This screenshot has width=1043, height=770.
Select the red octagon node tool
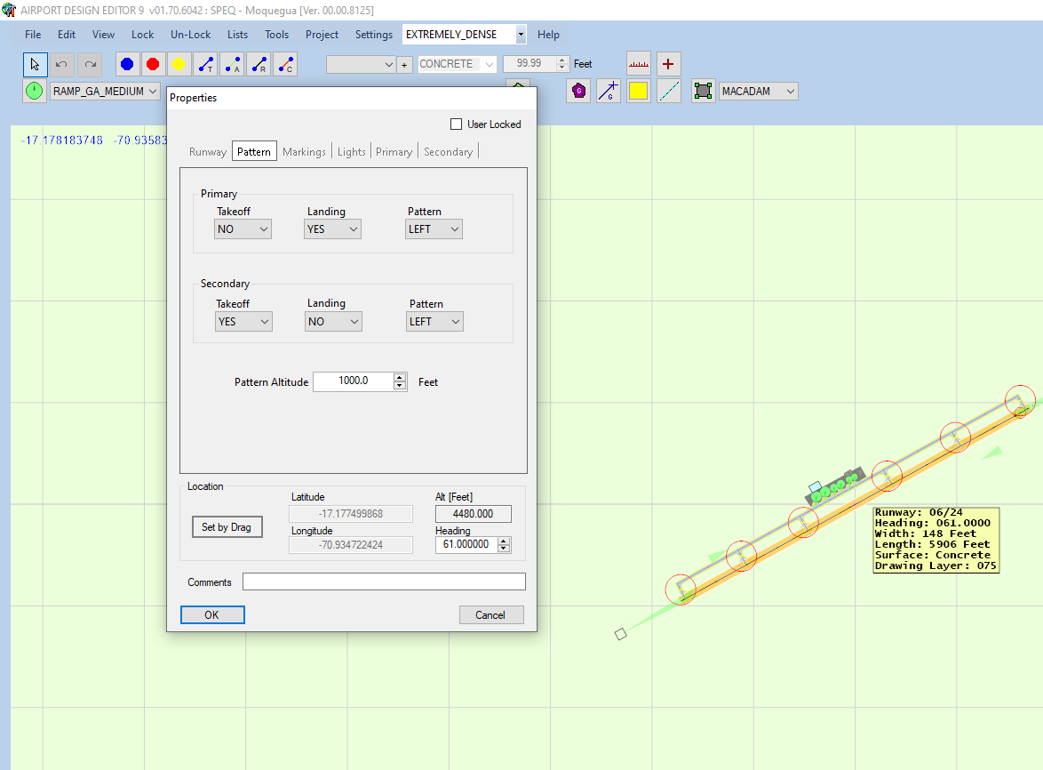153,65
